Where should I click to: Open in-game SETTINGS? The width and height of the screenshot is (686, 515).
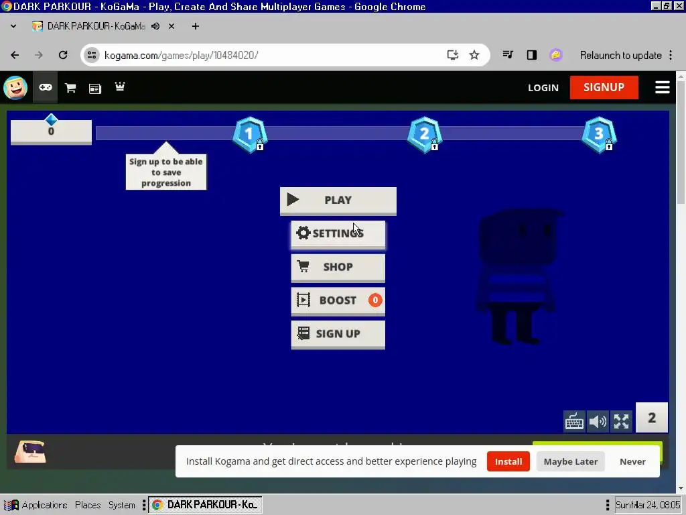338,234
